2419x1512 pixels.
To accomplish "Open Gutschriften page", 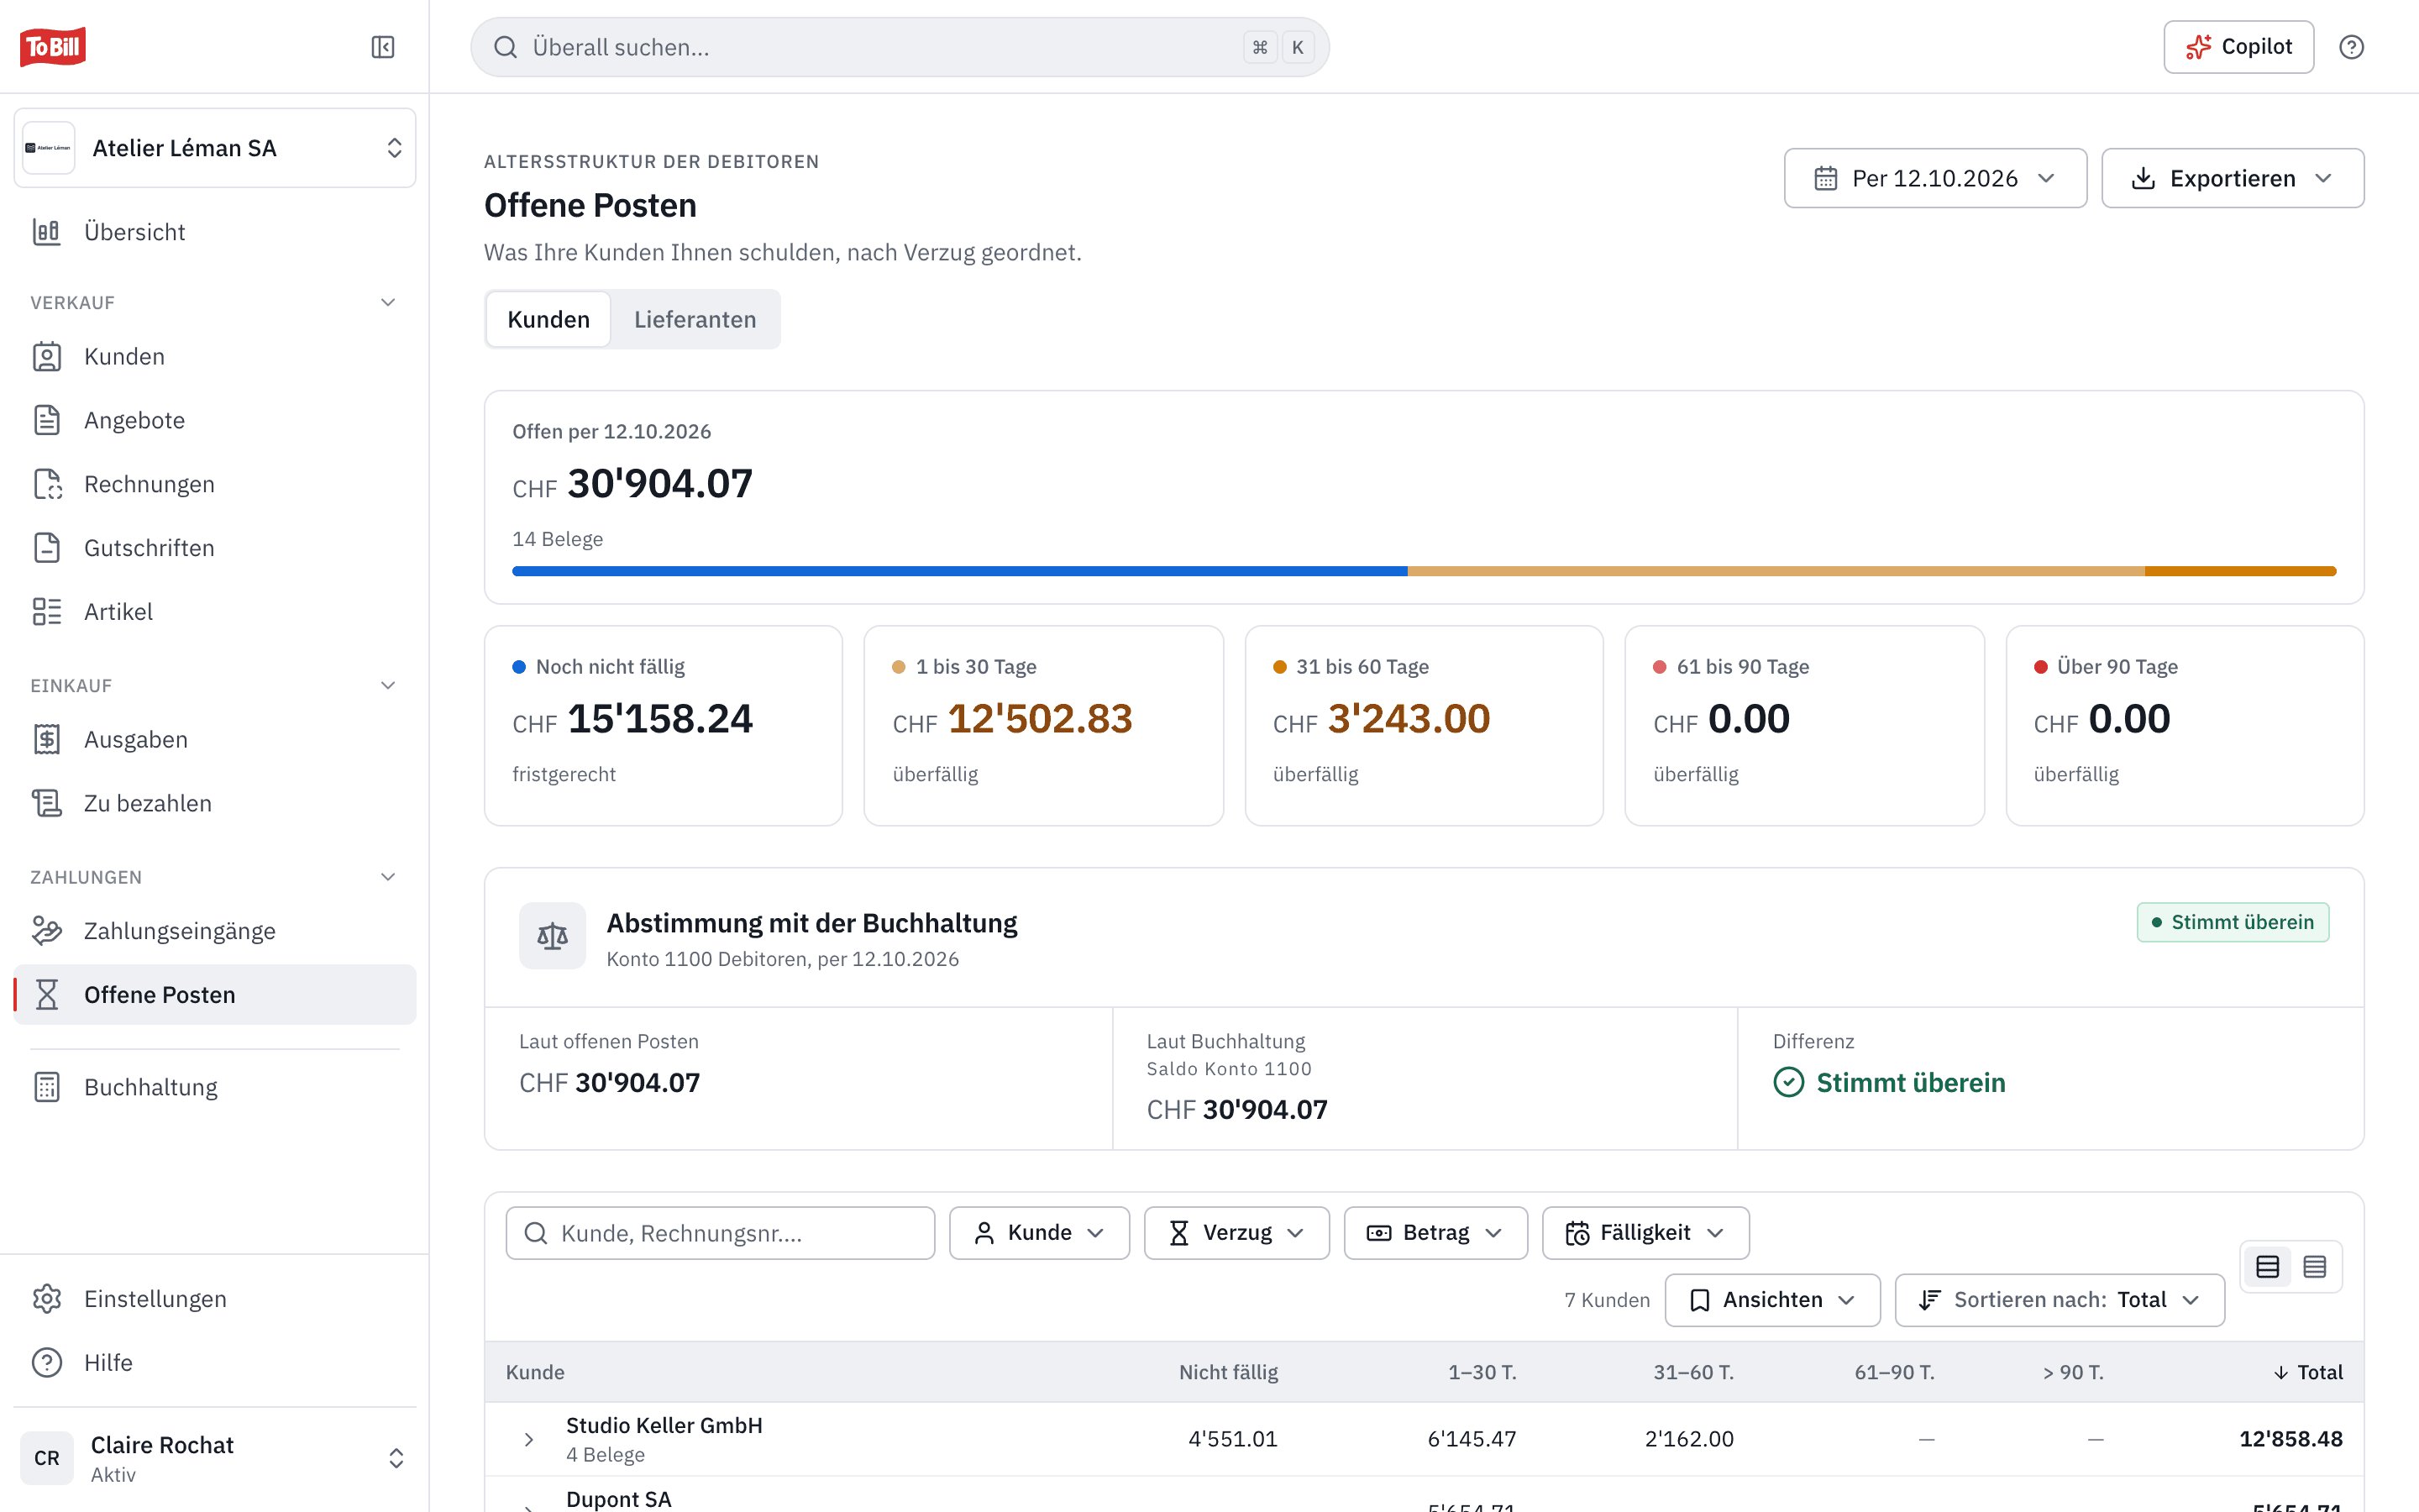I will pyautogui.click(x=215, y=548).
